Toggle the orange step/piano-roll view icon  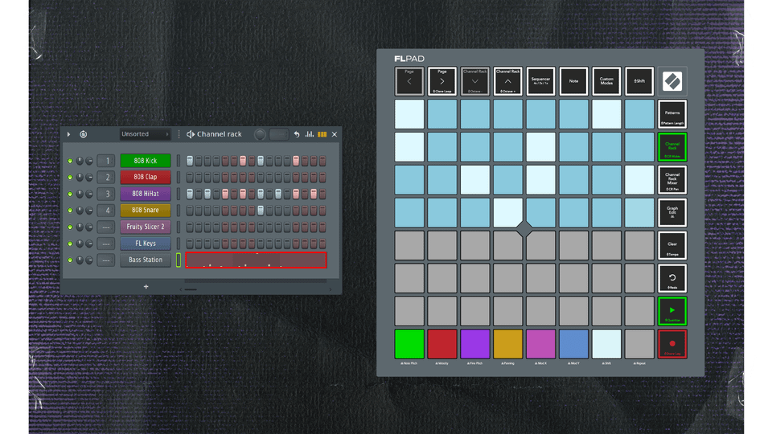(x=322, y=134)
